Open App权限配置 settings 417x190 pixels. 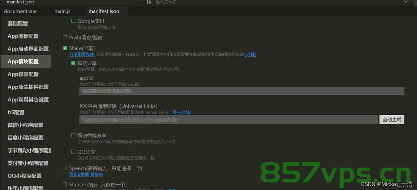pos(23,74)
